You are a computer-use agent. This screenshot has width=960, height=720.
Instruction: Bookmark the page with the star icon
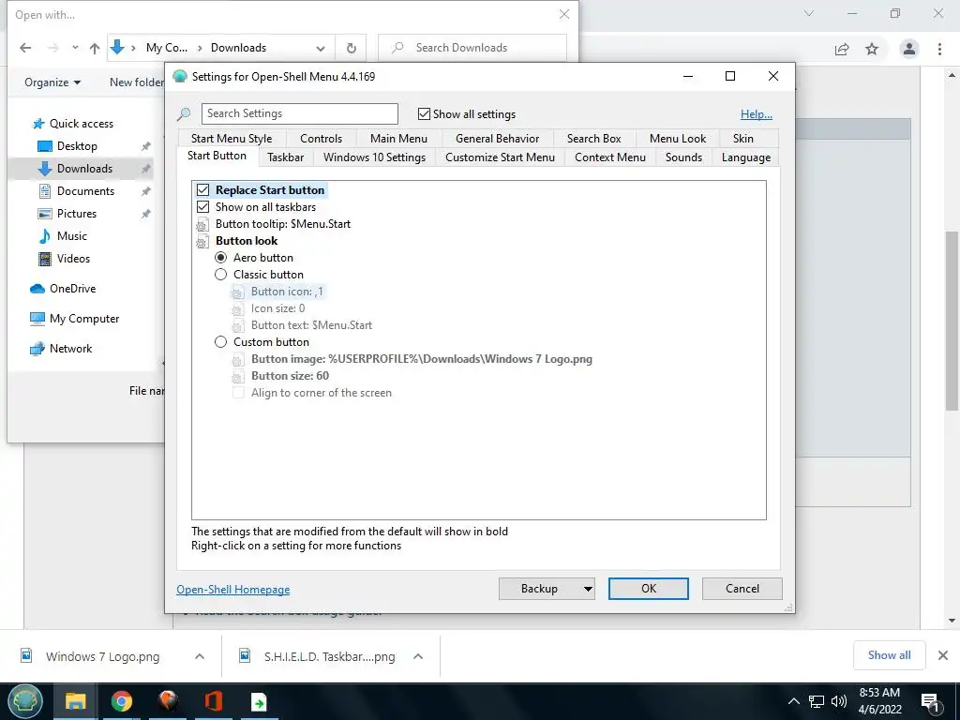click(x=872, y=49)
